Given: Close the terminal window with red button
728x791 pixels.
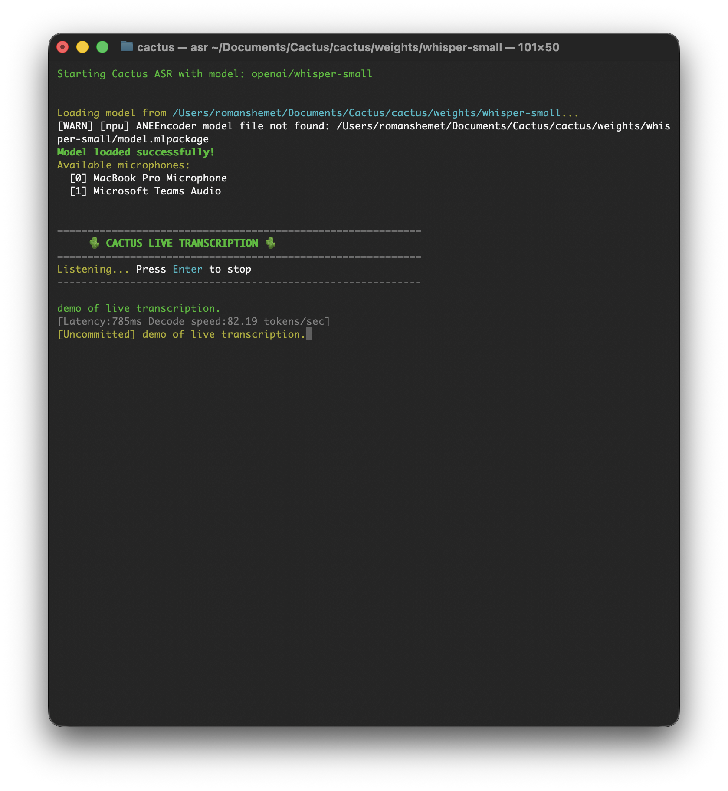Looking at the screenshot, I should point(63,47).
